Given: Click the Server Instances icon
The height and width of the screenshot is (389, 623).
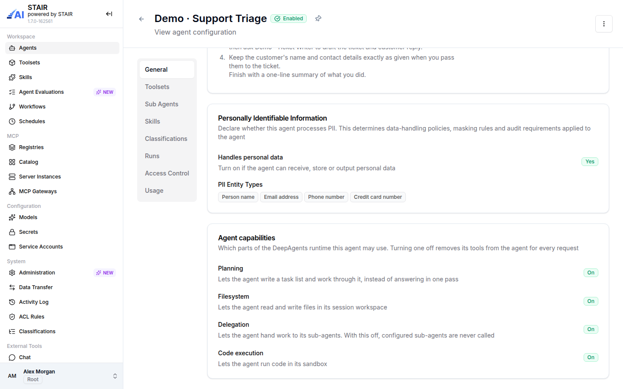Looking at the screenshot, I should click(x=12, y=177).
